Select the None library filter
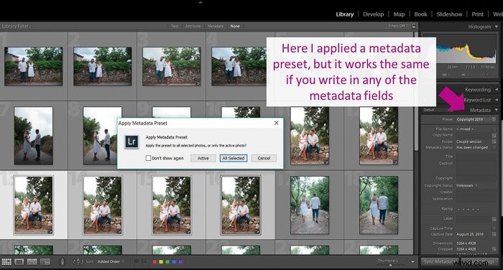503x270 pixels. pyautogui.click(x=235, y=26)
